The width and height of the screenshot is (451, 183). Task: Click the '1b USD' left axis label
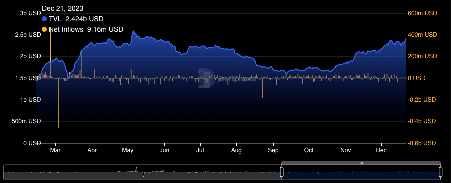click(x=31, y=100)
